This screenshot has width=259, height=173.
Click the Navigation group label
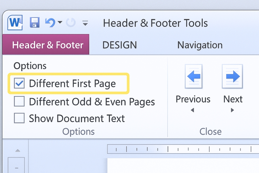tap(200, 45)
